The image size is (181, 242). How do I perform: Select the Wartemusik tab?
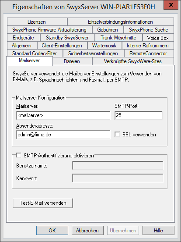tap(104, 46)
